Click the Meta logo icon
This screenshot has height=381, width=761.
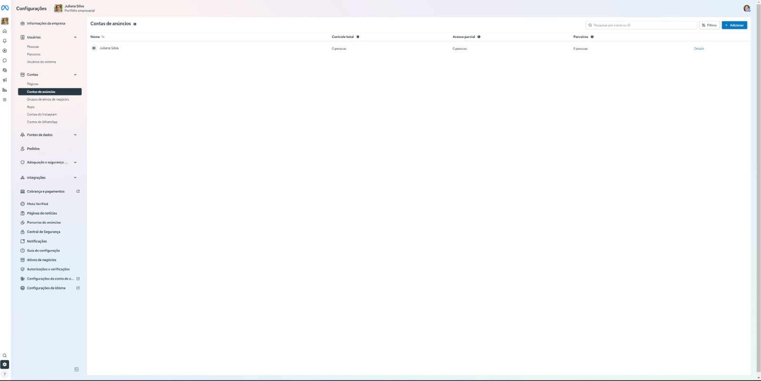coord(5,8)
